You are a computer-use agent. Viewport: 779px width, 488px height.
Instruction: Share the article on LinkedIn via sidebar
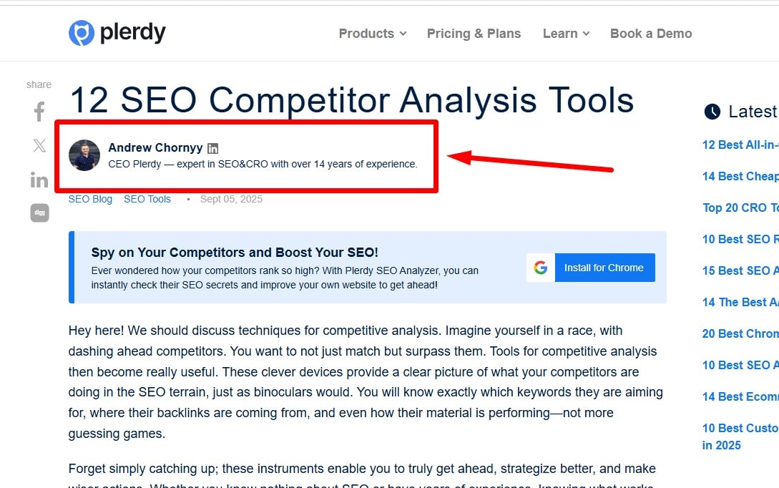(39, 179)
